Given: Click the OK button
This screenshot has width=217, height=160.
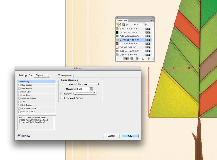Looking at the screenshot, I should 130,136.
